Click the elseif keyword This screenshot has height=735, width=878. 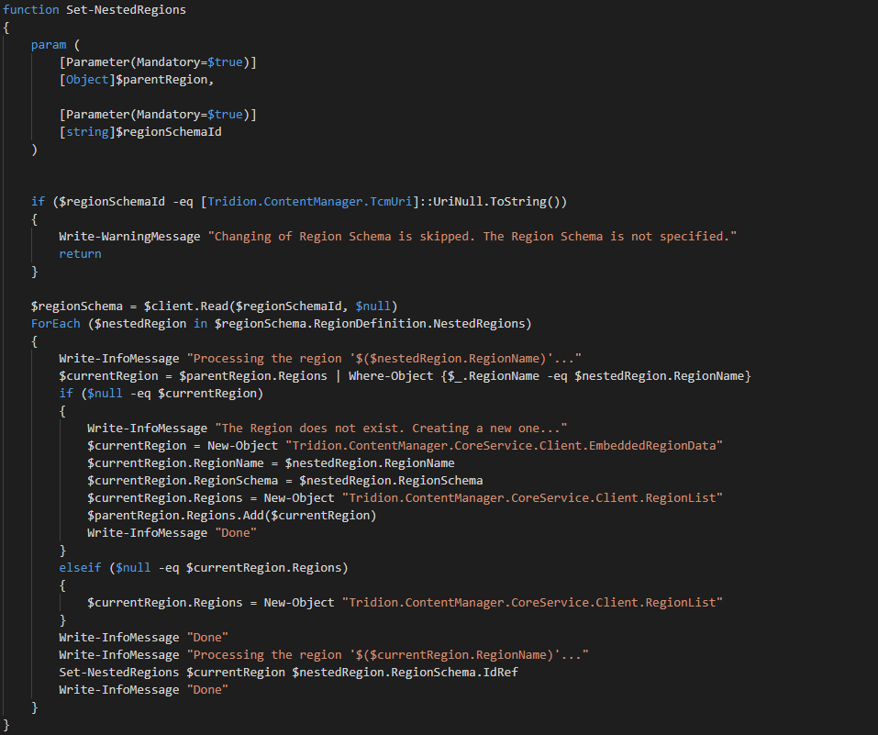point(80,567)
